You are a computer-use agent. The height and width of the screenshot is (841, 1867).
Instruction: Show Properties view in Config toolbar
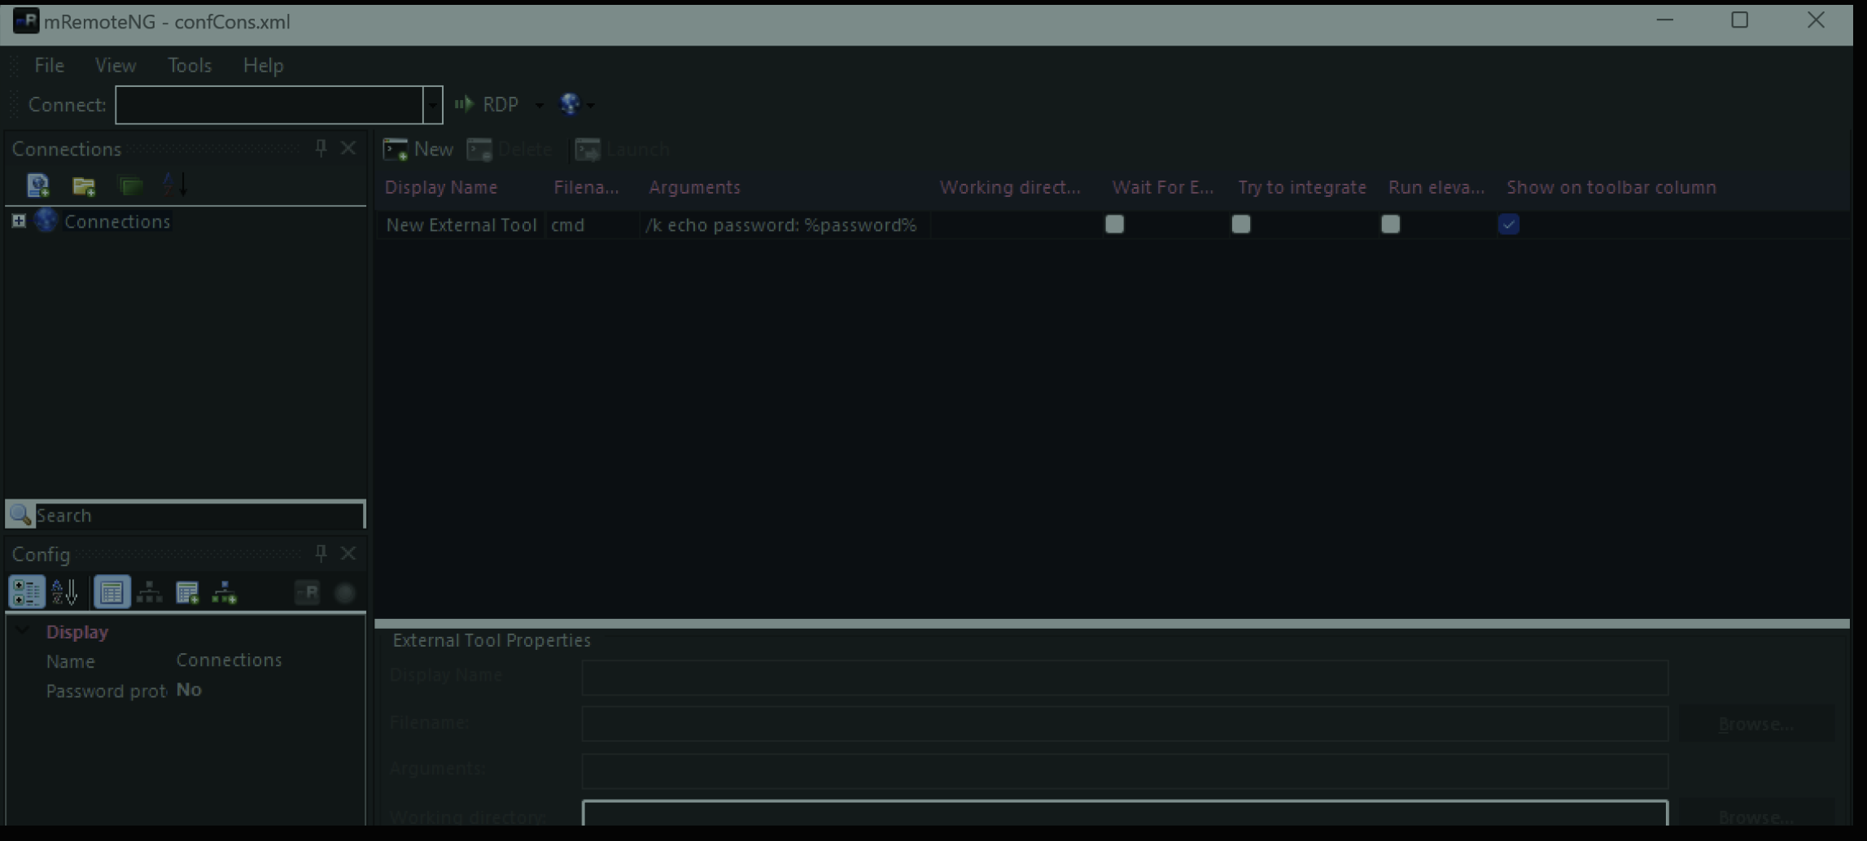(111, 592)
